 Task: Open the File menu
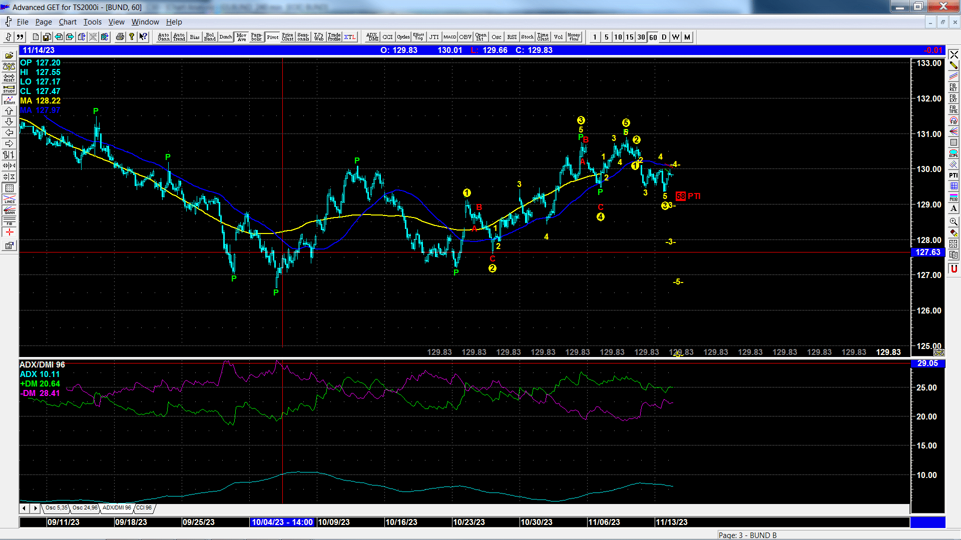23,22
